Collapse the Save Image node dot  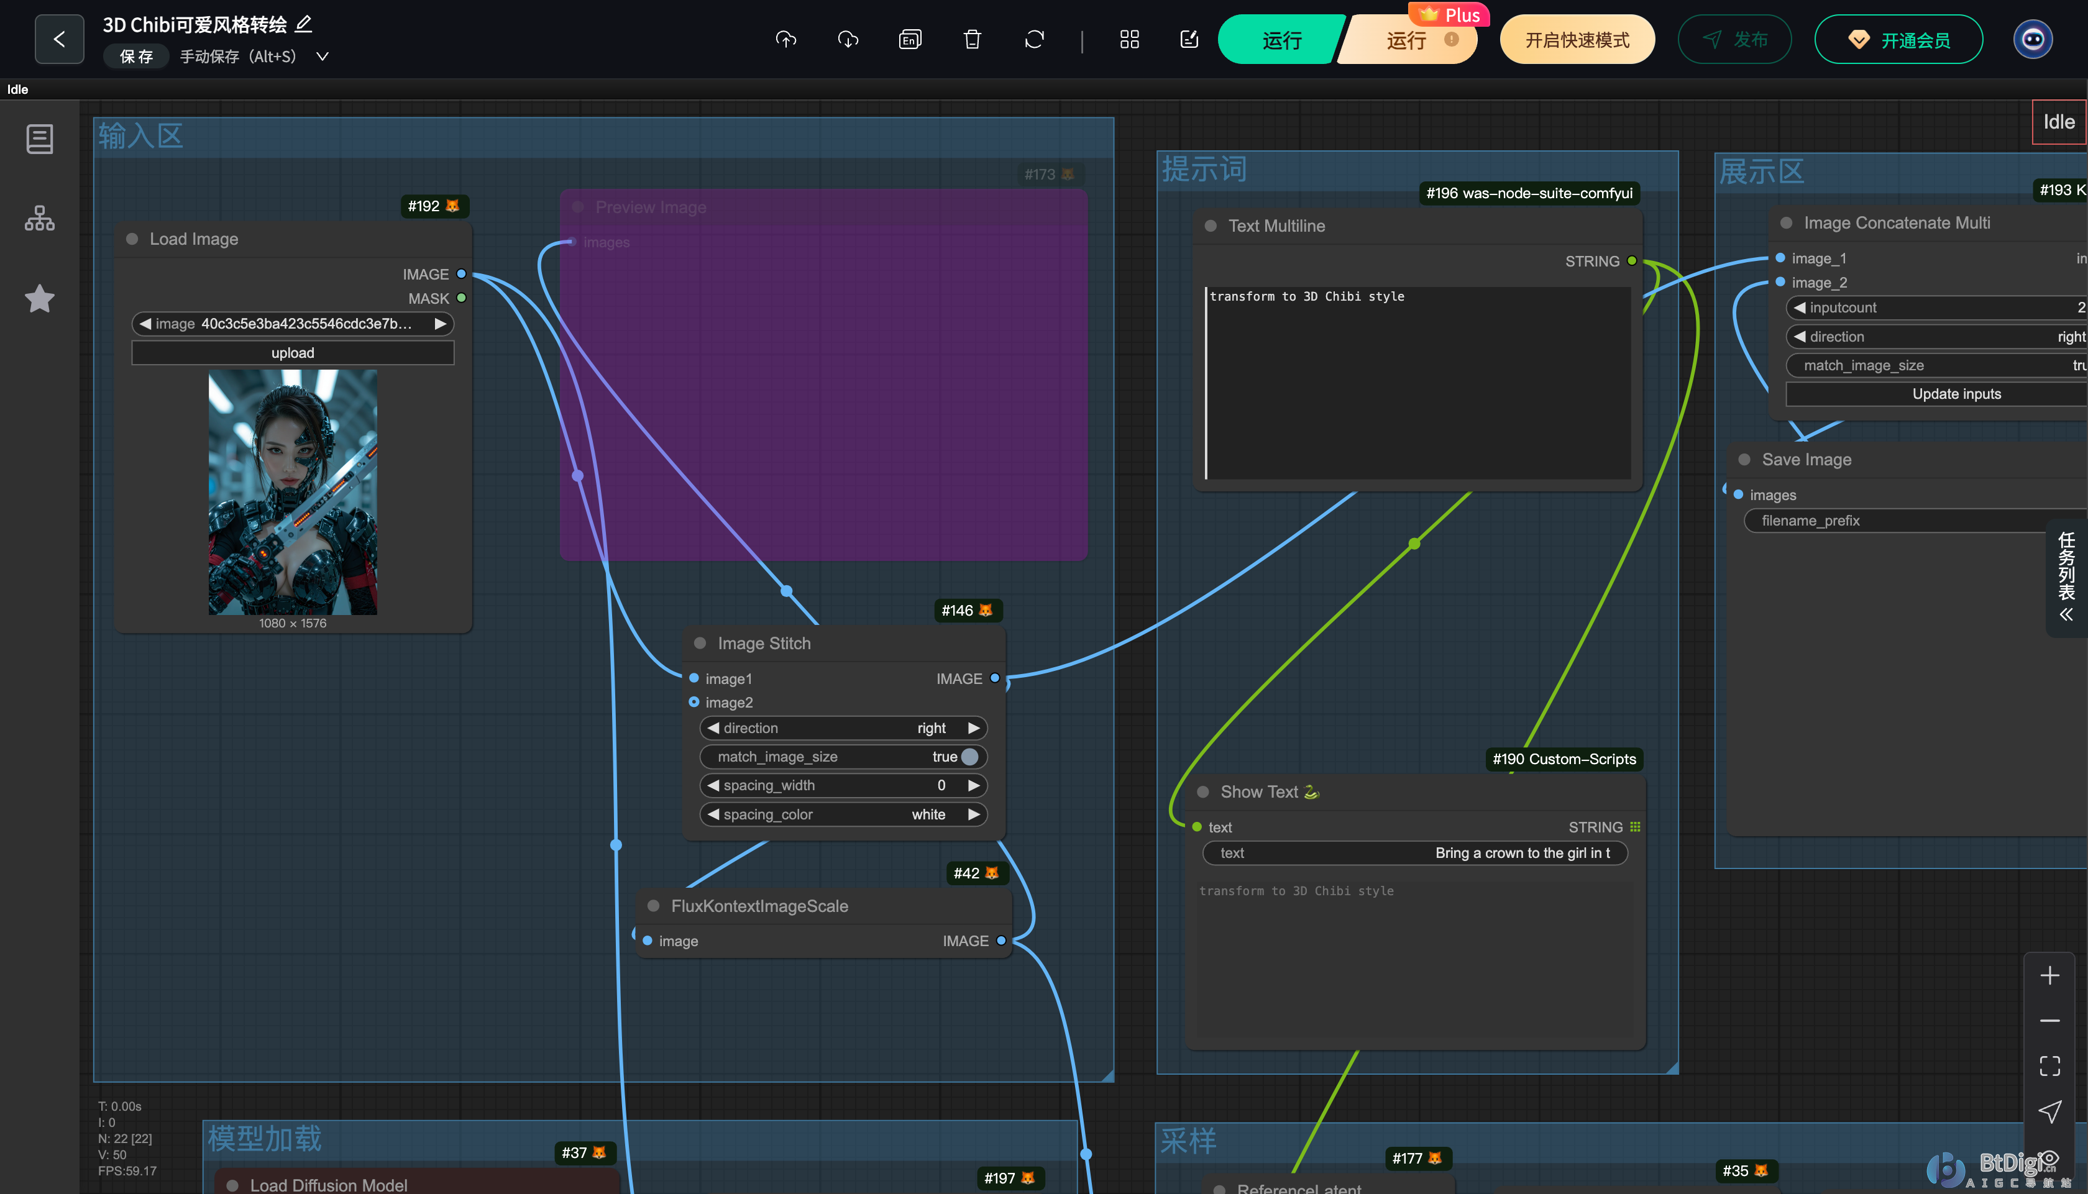(x=1744, y=459)
